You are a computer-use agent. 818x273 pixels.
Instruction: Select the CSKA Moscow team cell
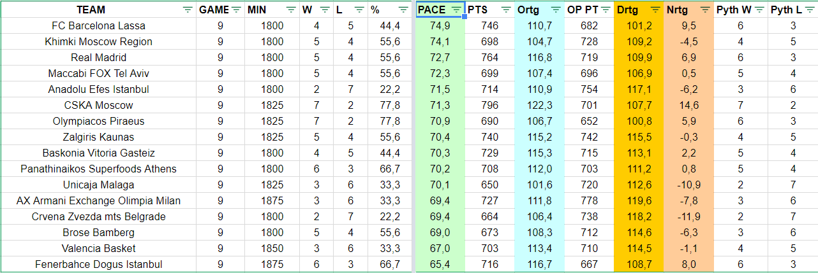(98, 106)
